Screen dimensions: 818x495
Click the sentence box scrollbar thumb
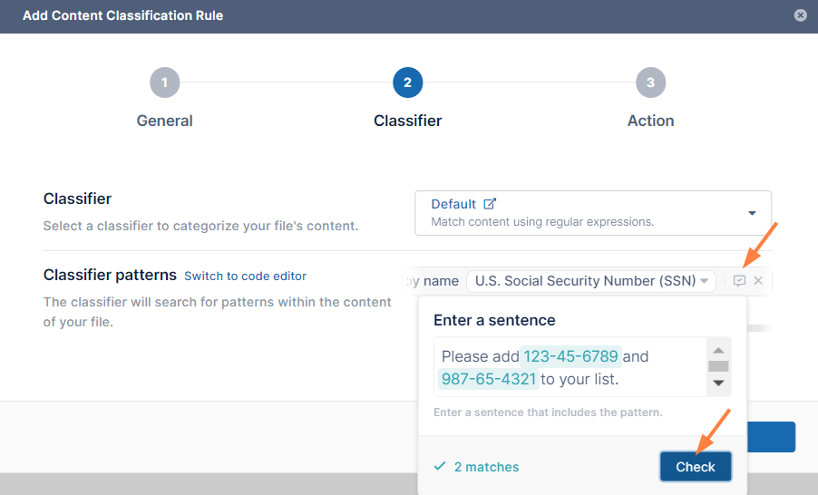718,366
